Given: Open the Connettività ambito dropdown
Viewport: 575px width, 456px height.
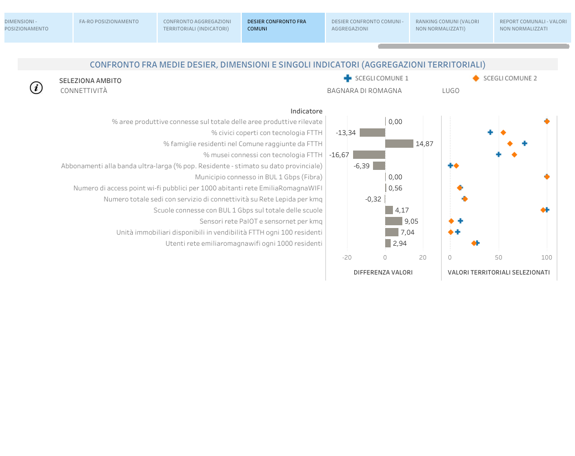Looking at the screenshot, I should point(84,91).
